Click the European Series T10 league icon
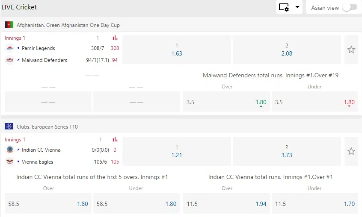Viewport: 362px width, 217px height. (9, 126)
